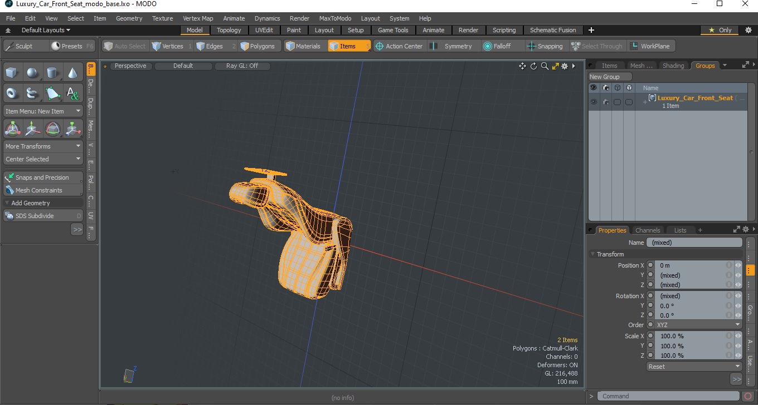
Task: Open viewport Perspective view selector
Action: pos(130,66)
